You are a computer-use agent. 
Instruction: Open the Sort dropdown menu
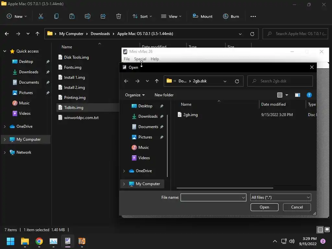[x=142, y=16]
